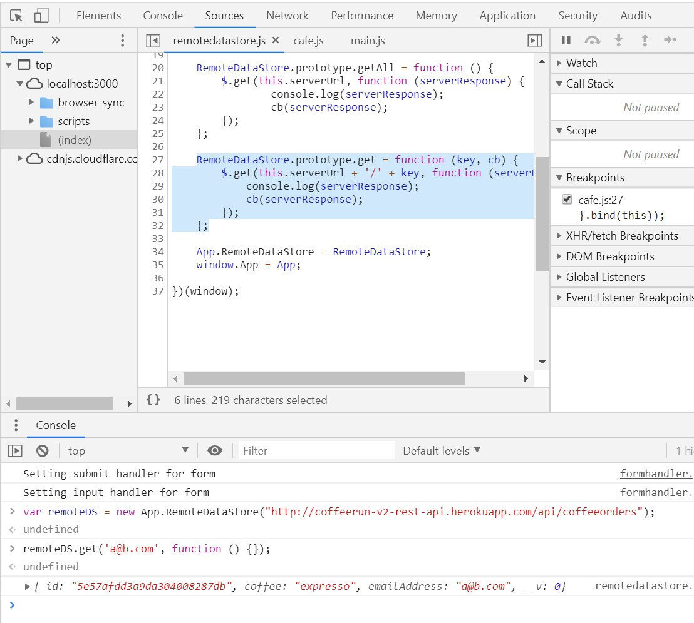
Task: Expand the scripts folder
Action: pos(31,121)
